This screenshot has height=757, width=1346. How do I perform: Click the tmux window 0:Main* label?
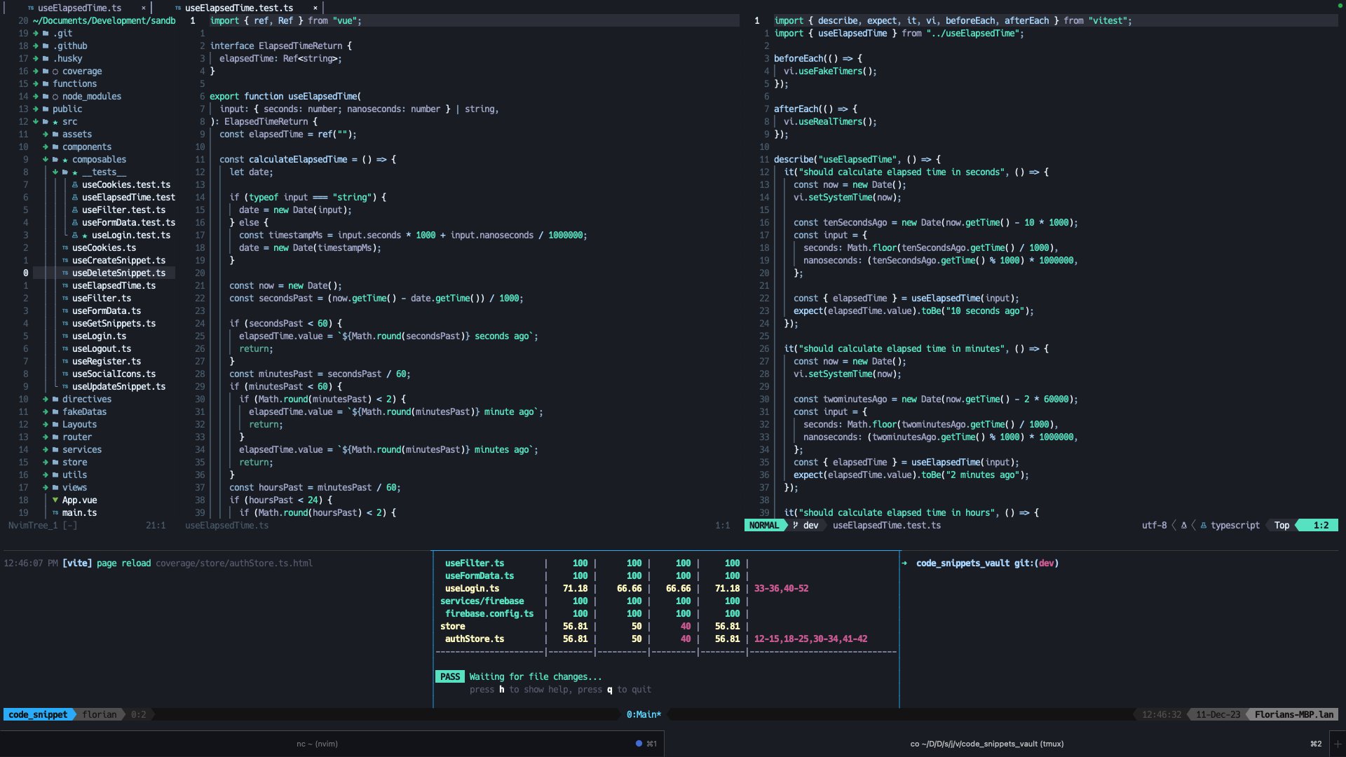(x=644, y=715)
